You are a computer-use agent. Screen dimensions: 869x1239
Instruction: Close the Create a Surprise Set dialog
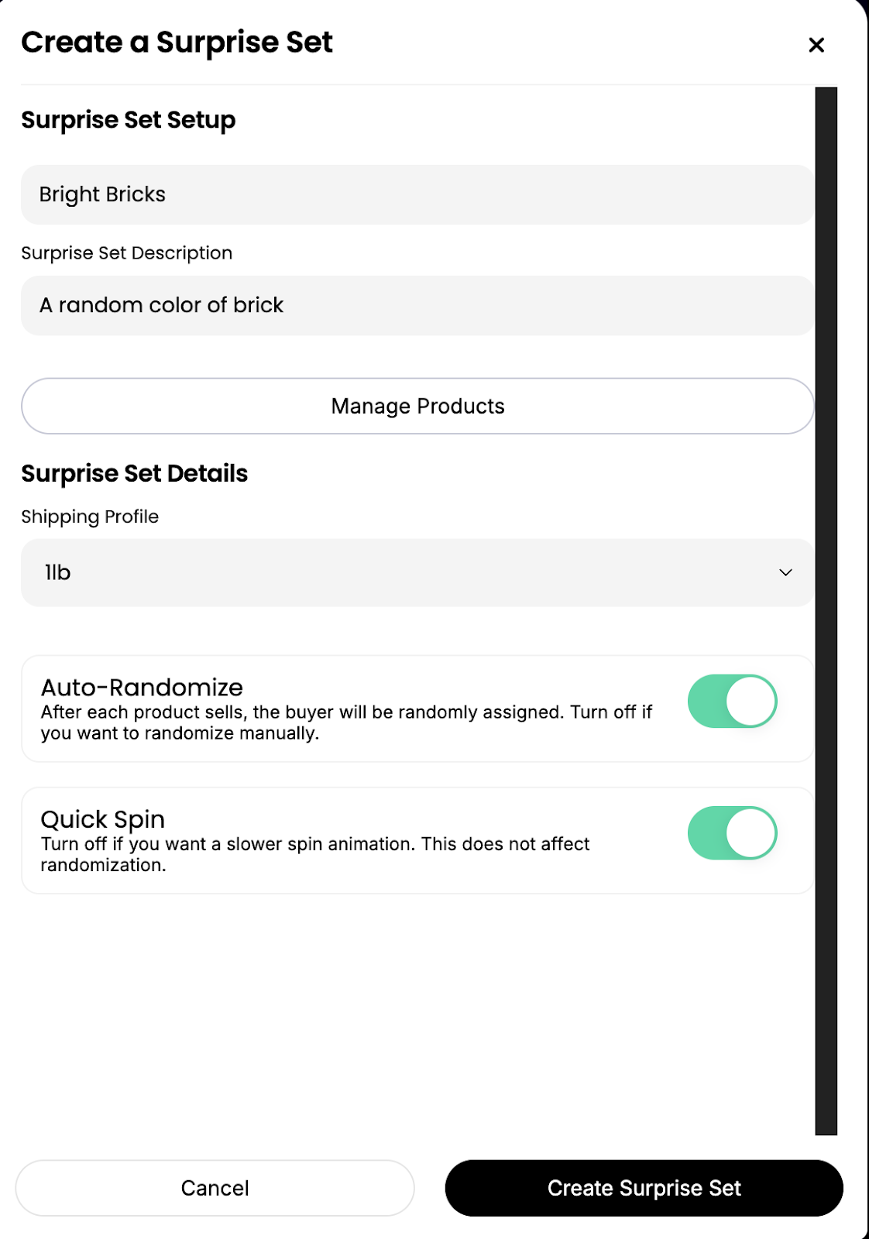[x=816, y=45]
